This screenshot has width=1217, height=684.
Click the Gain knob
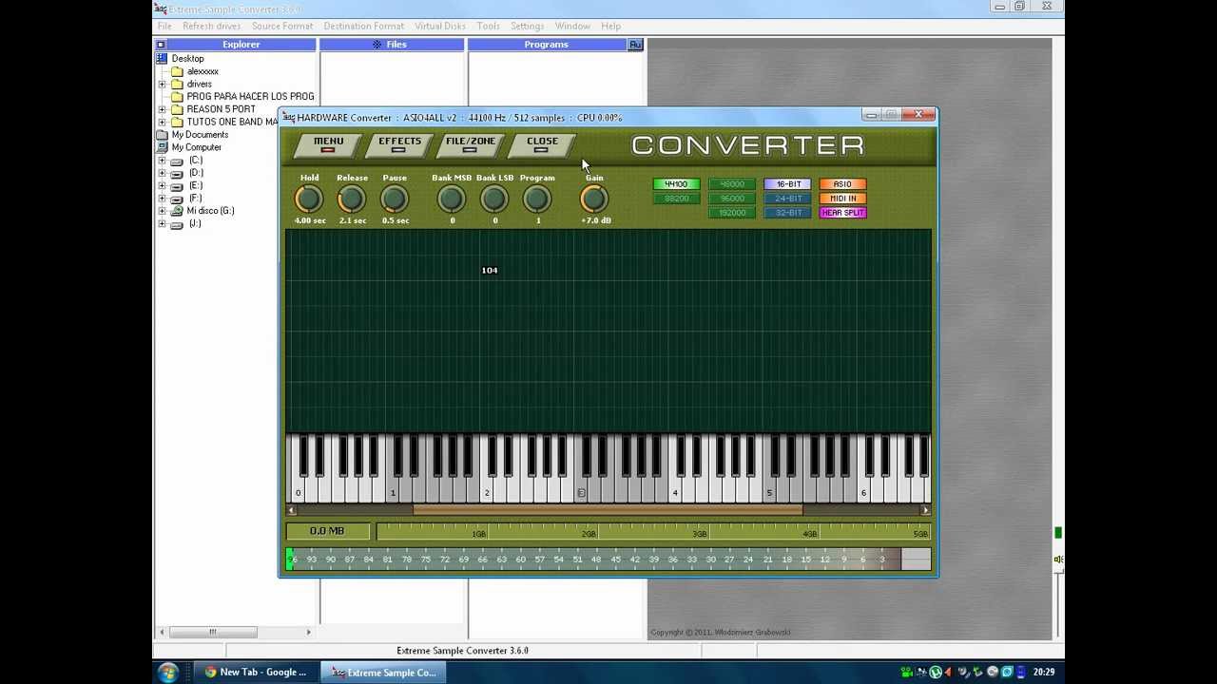[x=594, y=199]
